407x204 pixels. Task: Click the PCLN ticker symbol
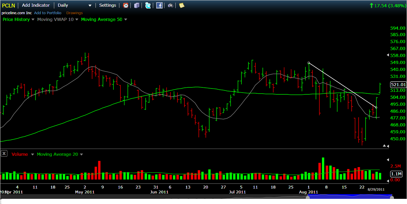click(9, 6)
